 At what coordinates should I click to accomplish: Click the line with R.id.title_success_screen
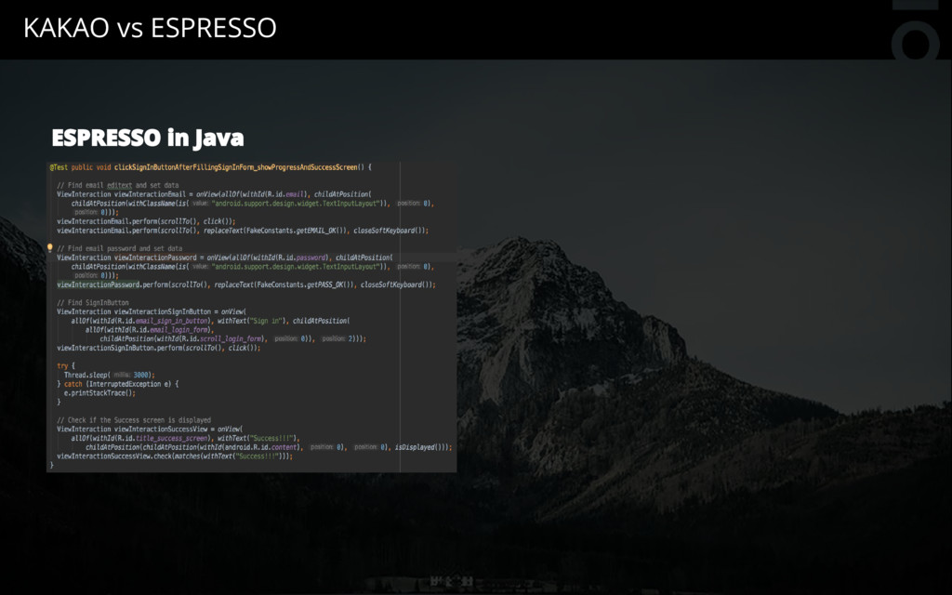click(x=186, y=439)
